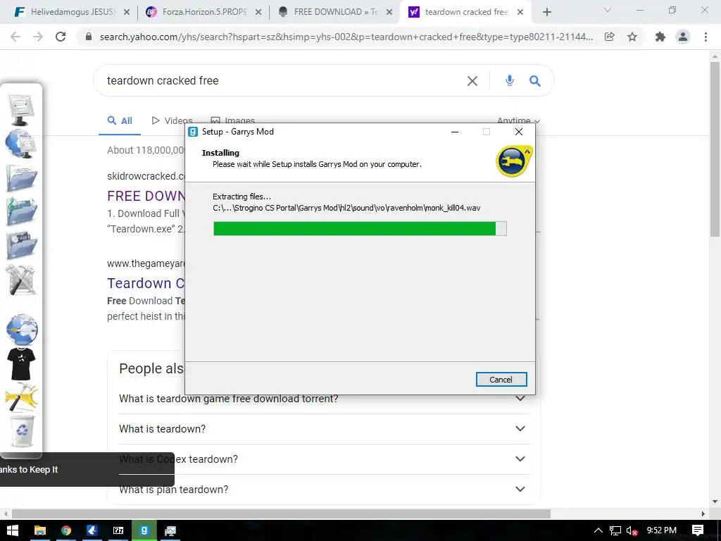Image resolution: width=721 pixels, height=541 pixels.
Task: Bookmark this page with the star icon
Action: tap(632, 37)
